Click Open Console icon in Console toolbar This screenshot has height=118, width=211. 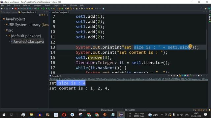point(198,76)
